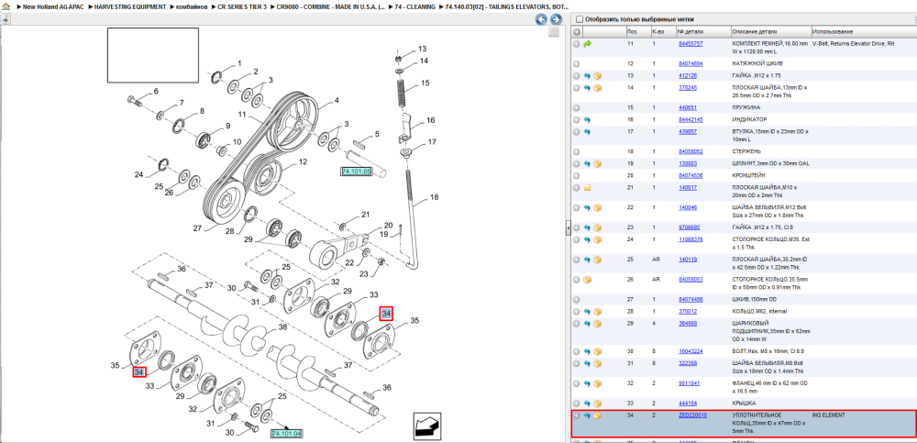The image size is (917, 443).
Task: Click the blue arrow icon in row 16
Action: pos(587,120)
